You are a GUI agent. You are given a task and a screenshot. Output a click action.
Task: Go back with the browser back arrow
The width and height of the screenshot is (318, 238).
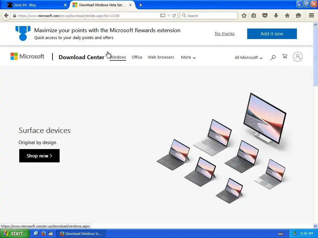click(6, 15)
